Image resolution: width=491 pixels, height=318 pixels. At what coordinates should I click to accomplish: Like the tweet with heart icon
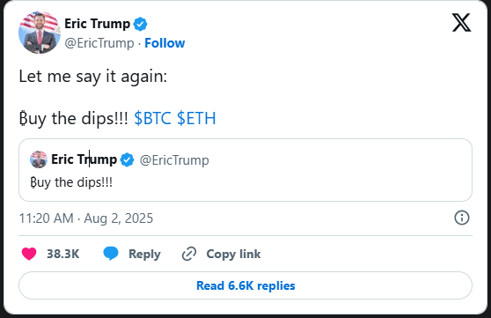(29, 254)
